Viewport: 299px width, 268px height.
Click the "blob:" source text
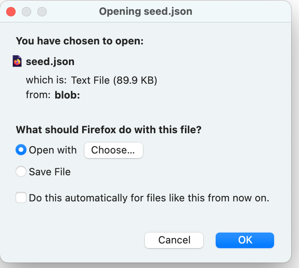tap(67, 95)
